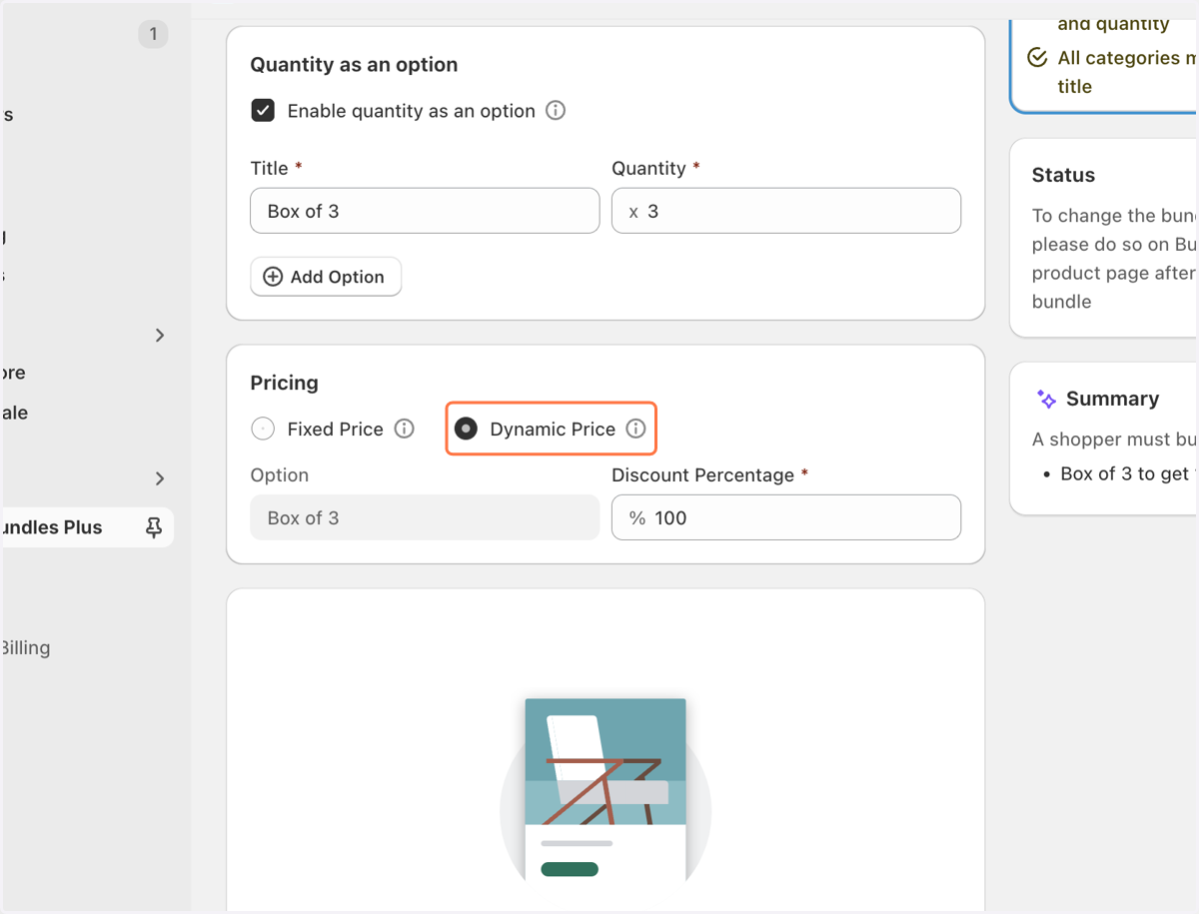Viewport: 1199px width, 914px height.
Task: Click the plus circle icon in Add Option
Action: click(273, 277)
